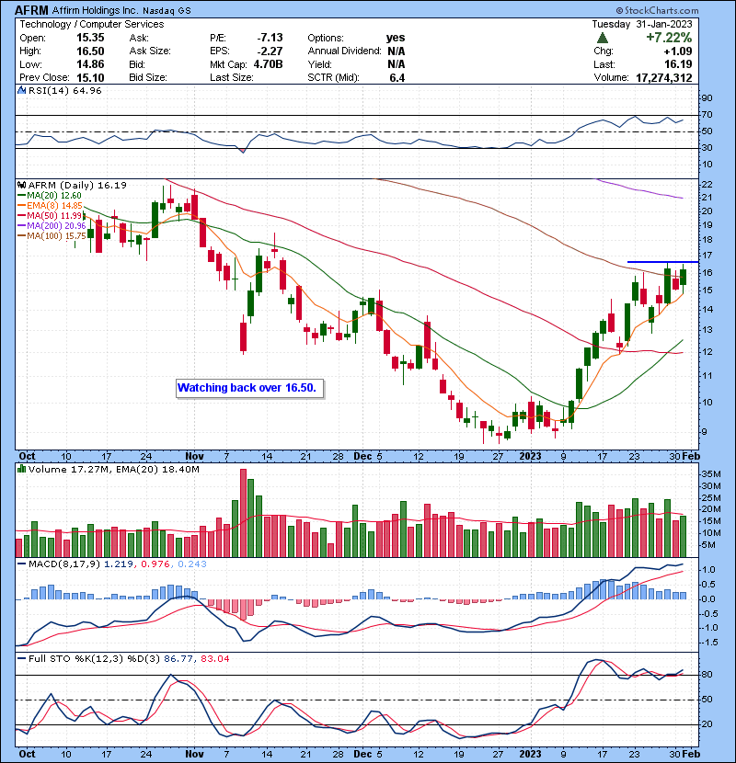Click the Nasdaq GS exchange label
This screenshot has height=763, width=736.
[x=167, y=10]
